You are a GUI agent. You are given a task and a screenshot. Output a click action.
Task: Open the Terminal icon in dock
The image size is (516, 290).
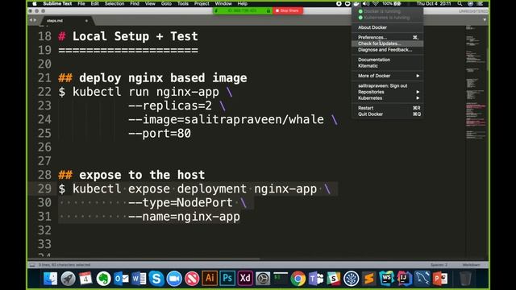[281, 278]
